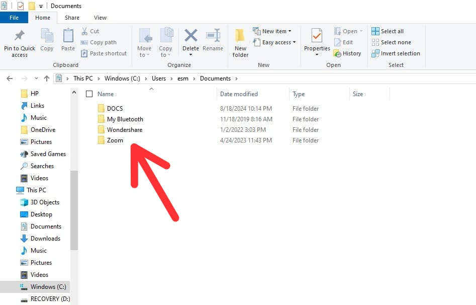Click the Copy path icon
The image size is (476, 305).
click(x=84, y=42)
